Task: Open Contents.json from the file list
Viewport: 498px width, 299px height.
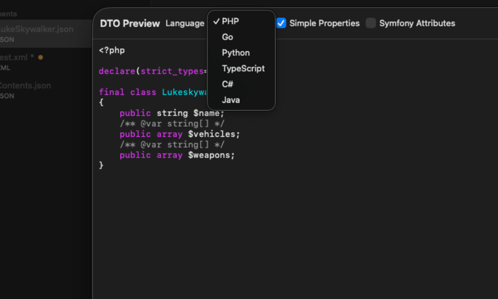Action: (26, 85)
